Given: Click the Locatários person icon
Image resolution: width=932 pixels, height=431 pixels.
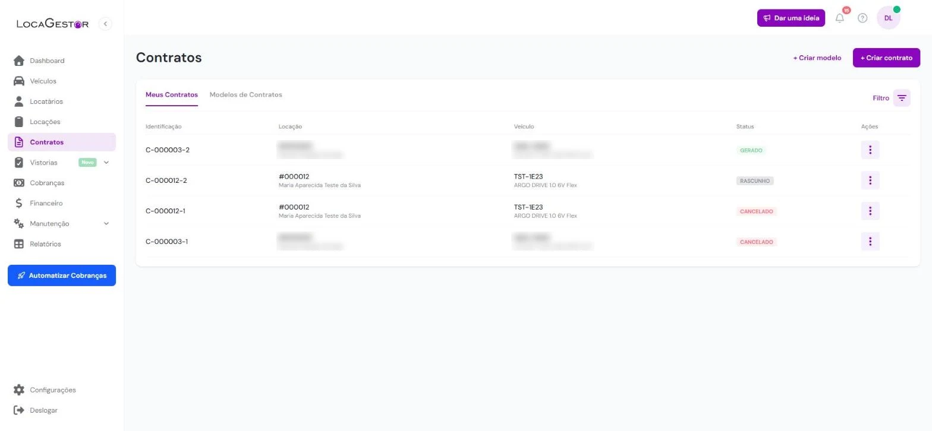Looking at the screenshot, I should pyautogui.click(x=19, y=102).
